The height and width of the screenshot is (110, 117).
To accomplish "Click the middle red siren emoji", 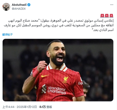I will tap(107, 16).
